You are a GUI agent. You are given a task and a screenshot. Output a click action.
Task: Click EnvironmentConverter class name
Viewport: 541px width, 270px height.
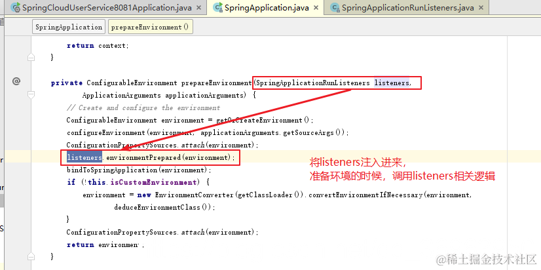pos(195,195)
